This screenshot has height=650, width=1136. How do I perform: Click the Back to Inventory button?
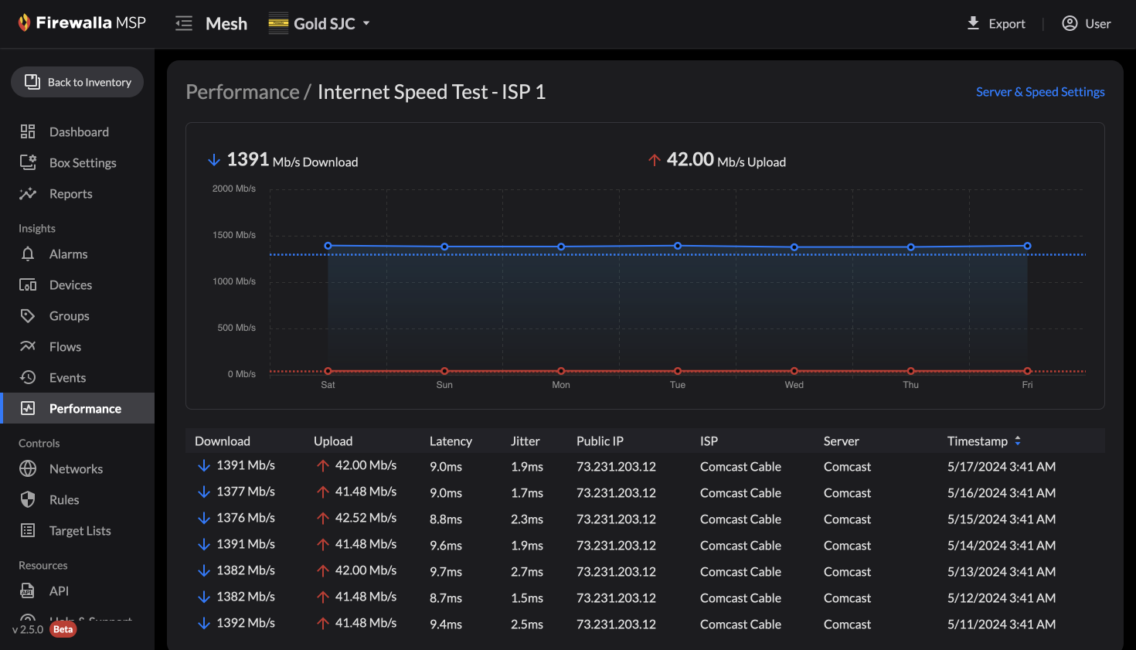77,82
